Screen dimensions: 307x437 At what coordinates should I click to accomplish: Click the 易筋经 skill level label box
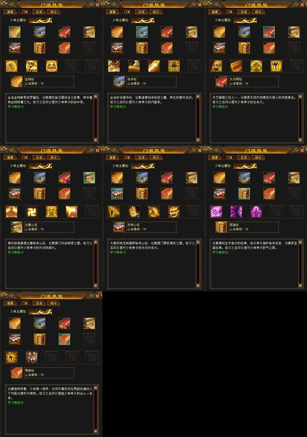point(49,373)
